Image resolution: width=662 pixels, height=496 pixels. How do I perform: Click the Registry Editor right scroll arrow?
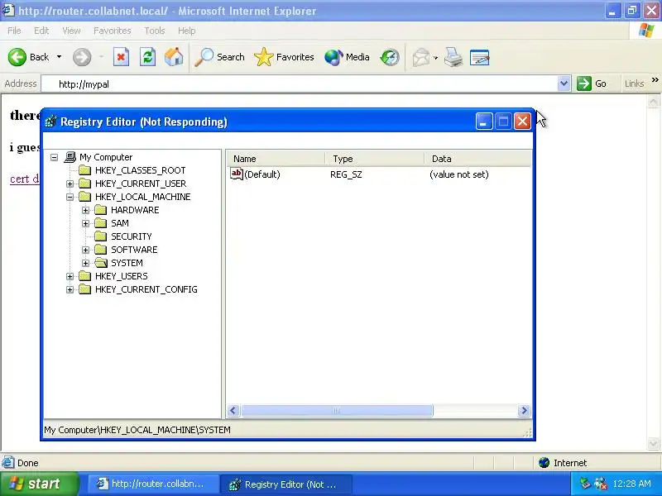[x=524, y=410]
